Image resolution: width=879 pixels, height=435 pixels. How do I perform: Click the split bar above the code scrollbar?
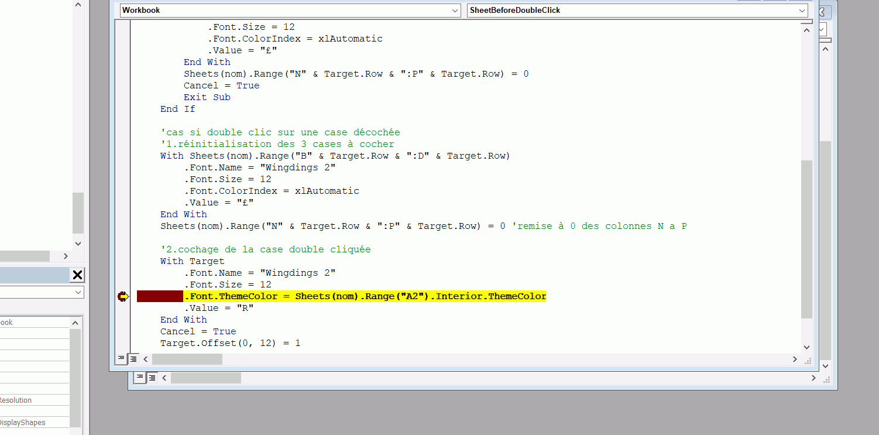807,21
